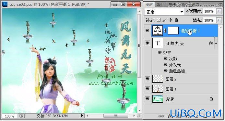Click the 100% zoom level field
This screenshot has height=121, width=225.
click(10, 116)
